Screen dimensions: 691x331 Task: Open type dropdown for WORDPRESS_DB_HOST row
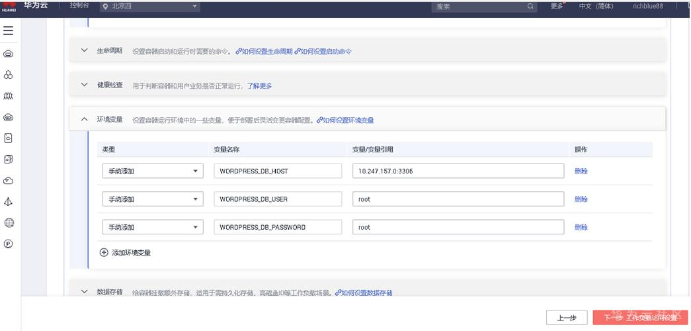click(153, 171)
